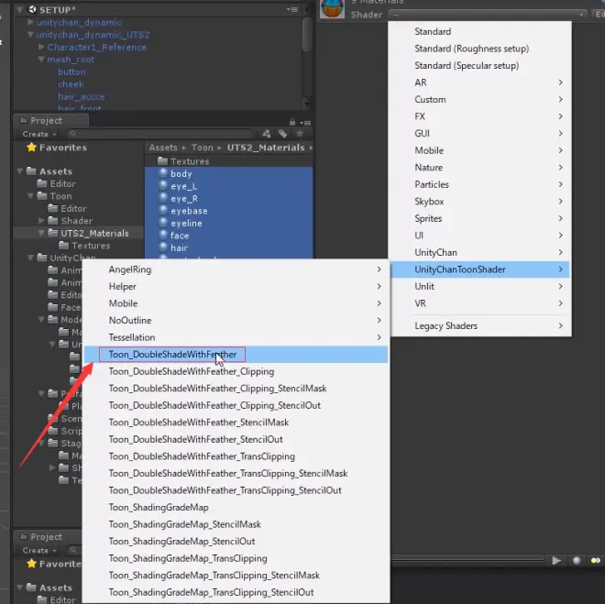Select Toon_DoubleShadeWithFeather_Clipping shader
Screen dimensions: 605x604
(x=236, y=371)
